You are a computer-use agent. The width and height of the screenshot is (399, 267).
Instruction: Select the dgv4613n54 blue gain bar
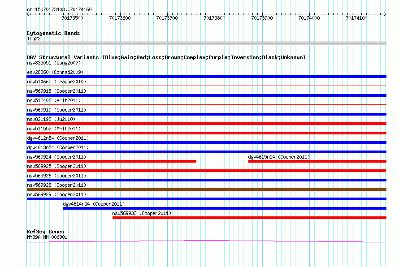[x=206, y=152]
